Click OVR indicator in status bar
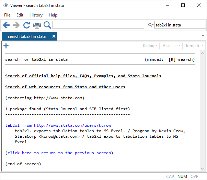Screen dimensions: 207x180 (x=194, y=177)
